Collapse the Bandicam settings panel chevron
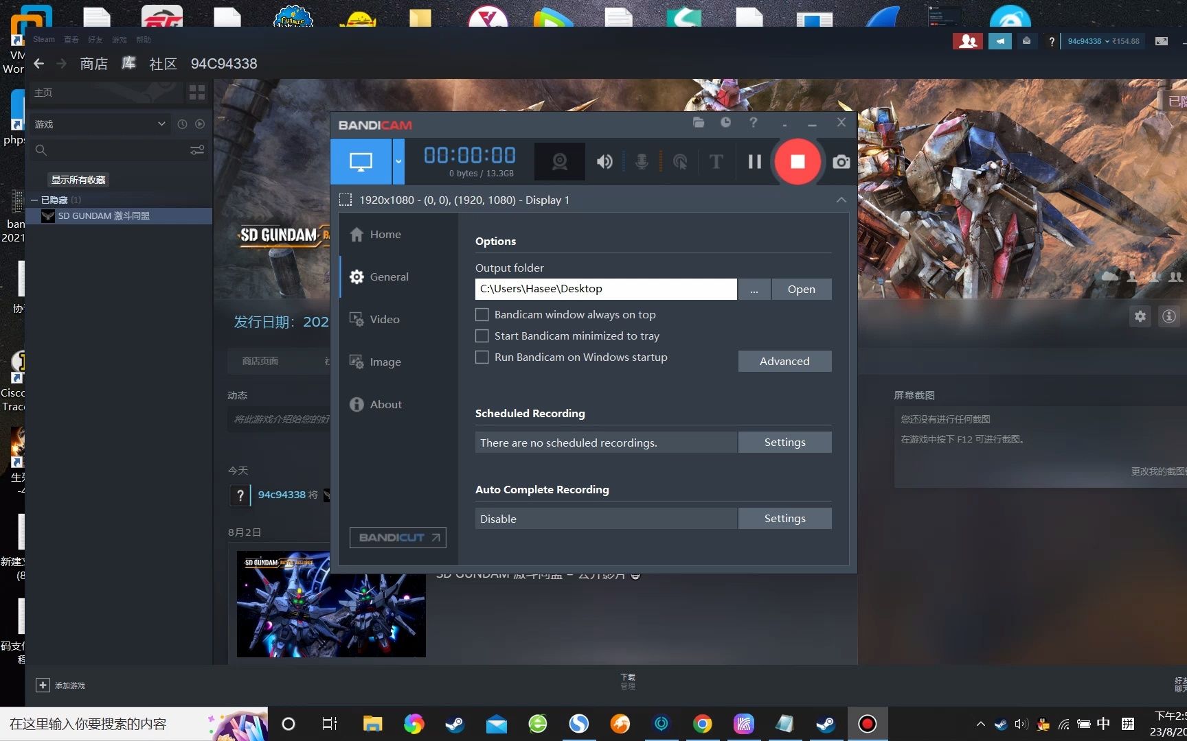 (841, 200)
